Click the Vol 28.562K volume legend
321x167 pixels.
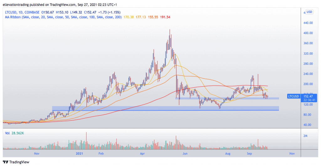click(x=14, y=133)
